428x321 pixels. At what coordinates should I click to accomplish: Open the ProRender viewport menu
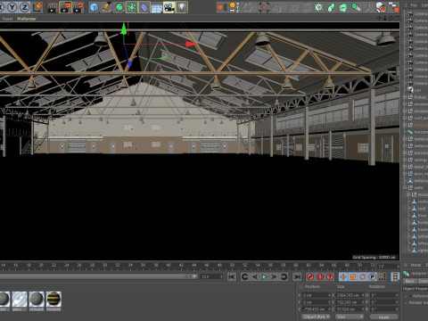pos(27,19)
